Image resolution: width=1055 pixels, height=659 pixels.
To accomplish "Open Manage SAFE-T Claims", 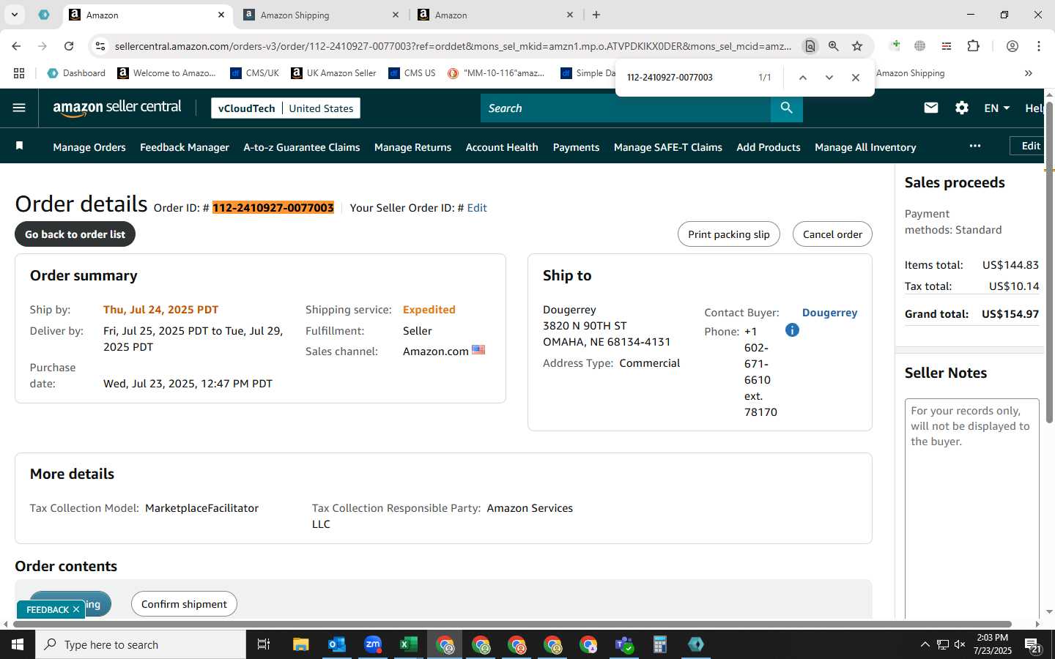I will [x=668, y=147].
